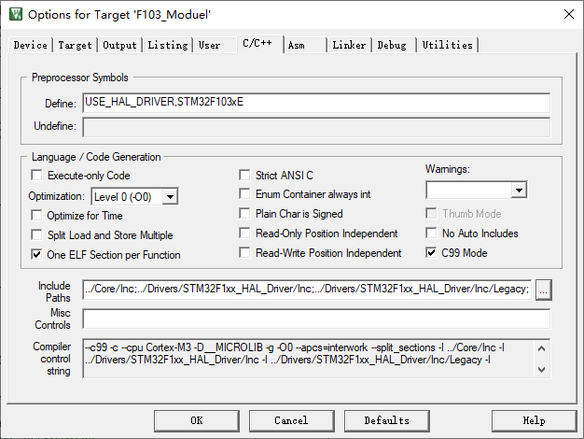This screenshot has height=439, width=584.
Task: Confirm settings with OK button
Action: (197, 420)
